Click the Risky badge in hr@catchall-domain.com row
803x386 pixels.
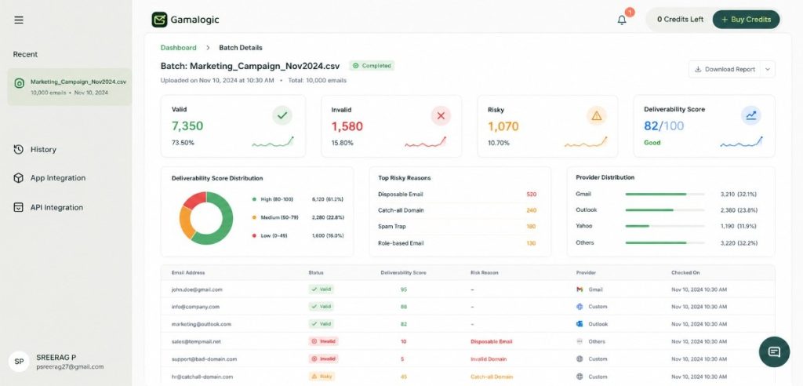[x=322, y=377]
